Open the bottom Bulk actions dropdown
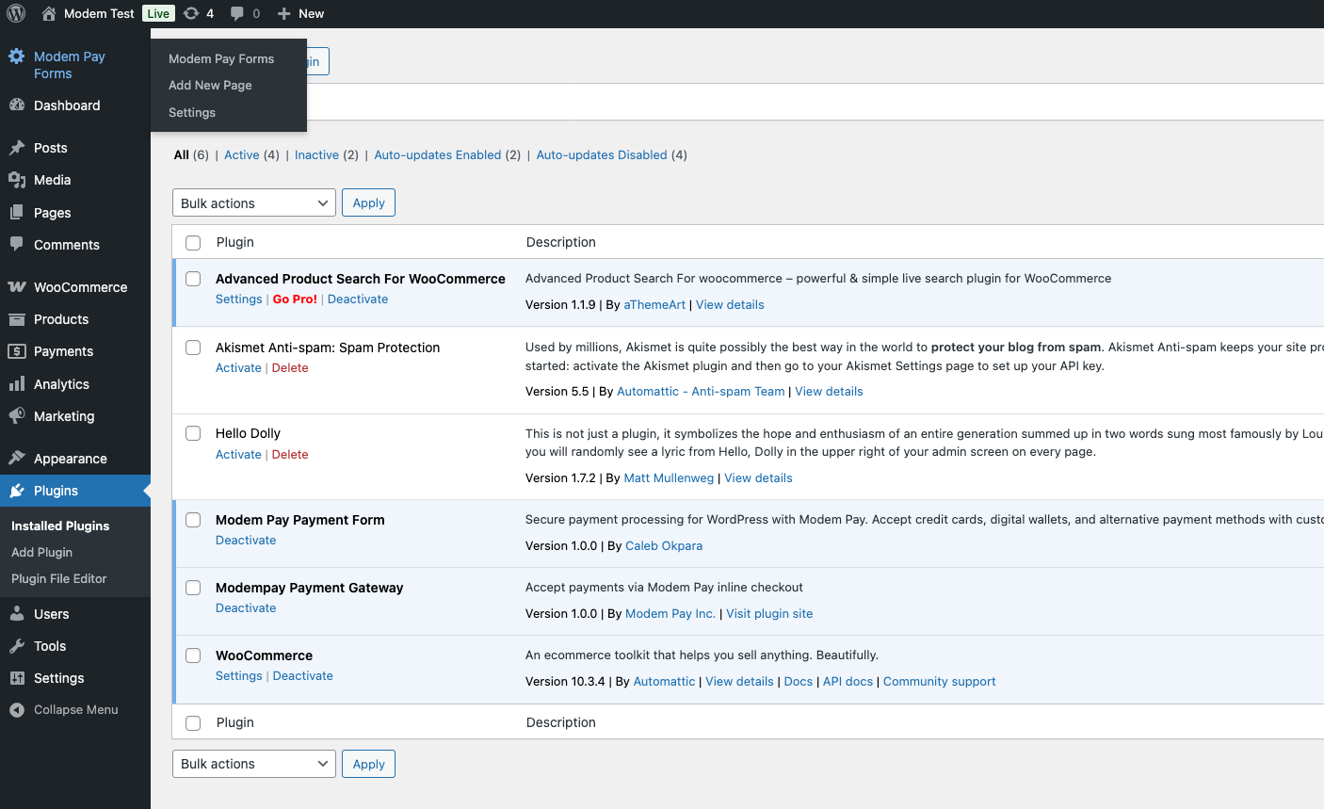The image size is (1324, 809). click(x=254, y=764)
